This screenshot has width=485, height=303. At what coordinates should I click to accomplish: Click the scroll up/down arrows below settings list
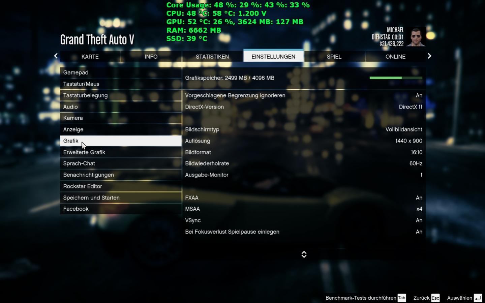click(x=304, y=254)
